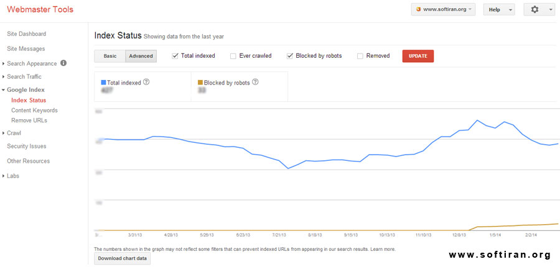The width and height of the screenshot is (560, 267).
Task: Open Content Keywords in the sidebar
Action: coord(34,111)
